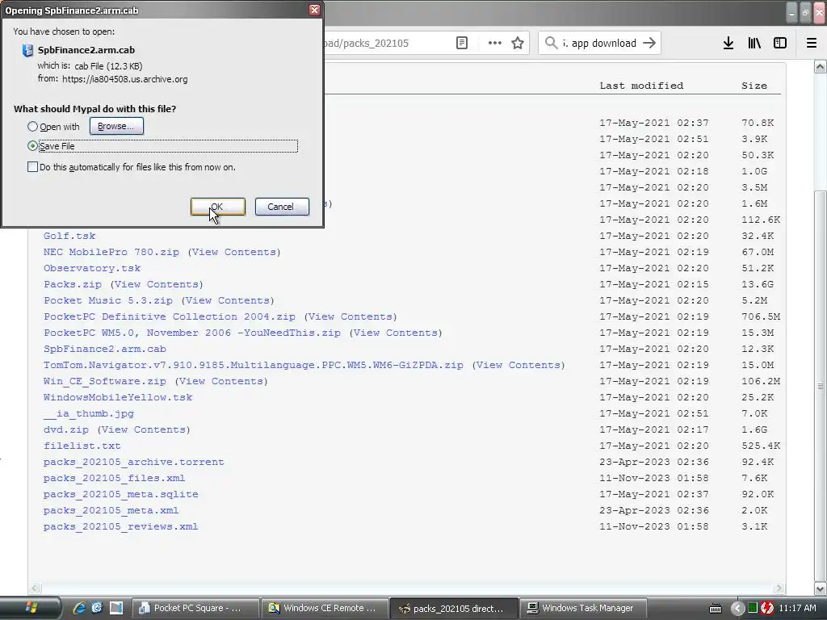Download Packs.zip link
This screenshot has height=620, width=827.
pyautogui.click(x=72, y=284)
